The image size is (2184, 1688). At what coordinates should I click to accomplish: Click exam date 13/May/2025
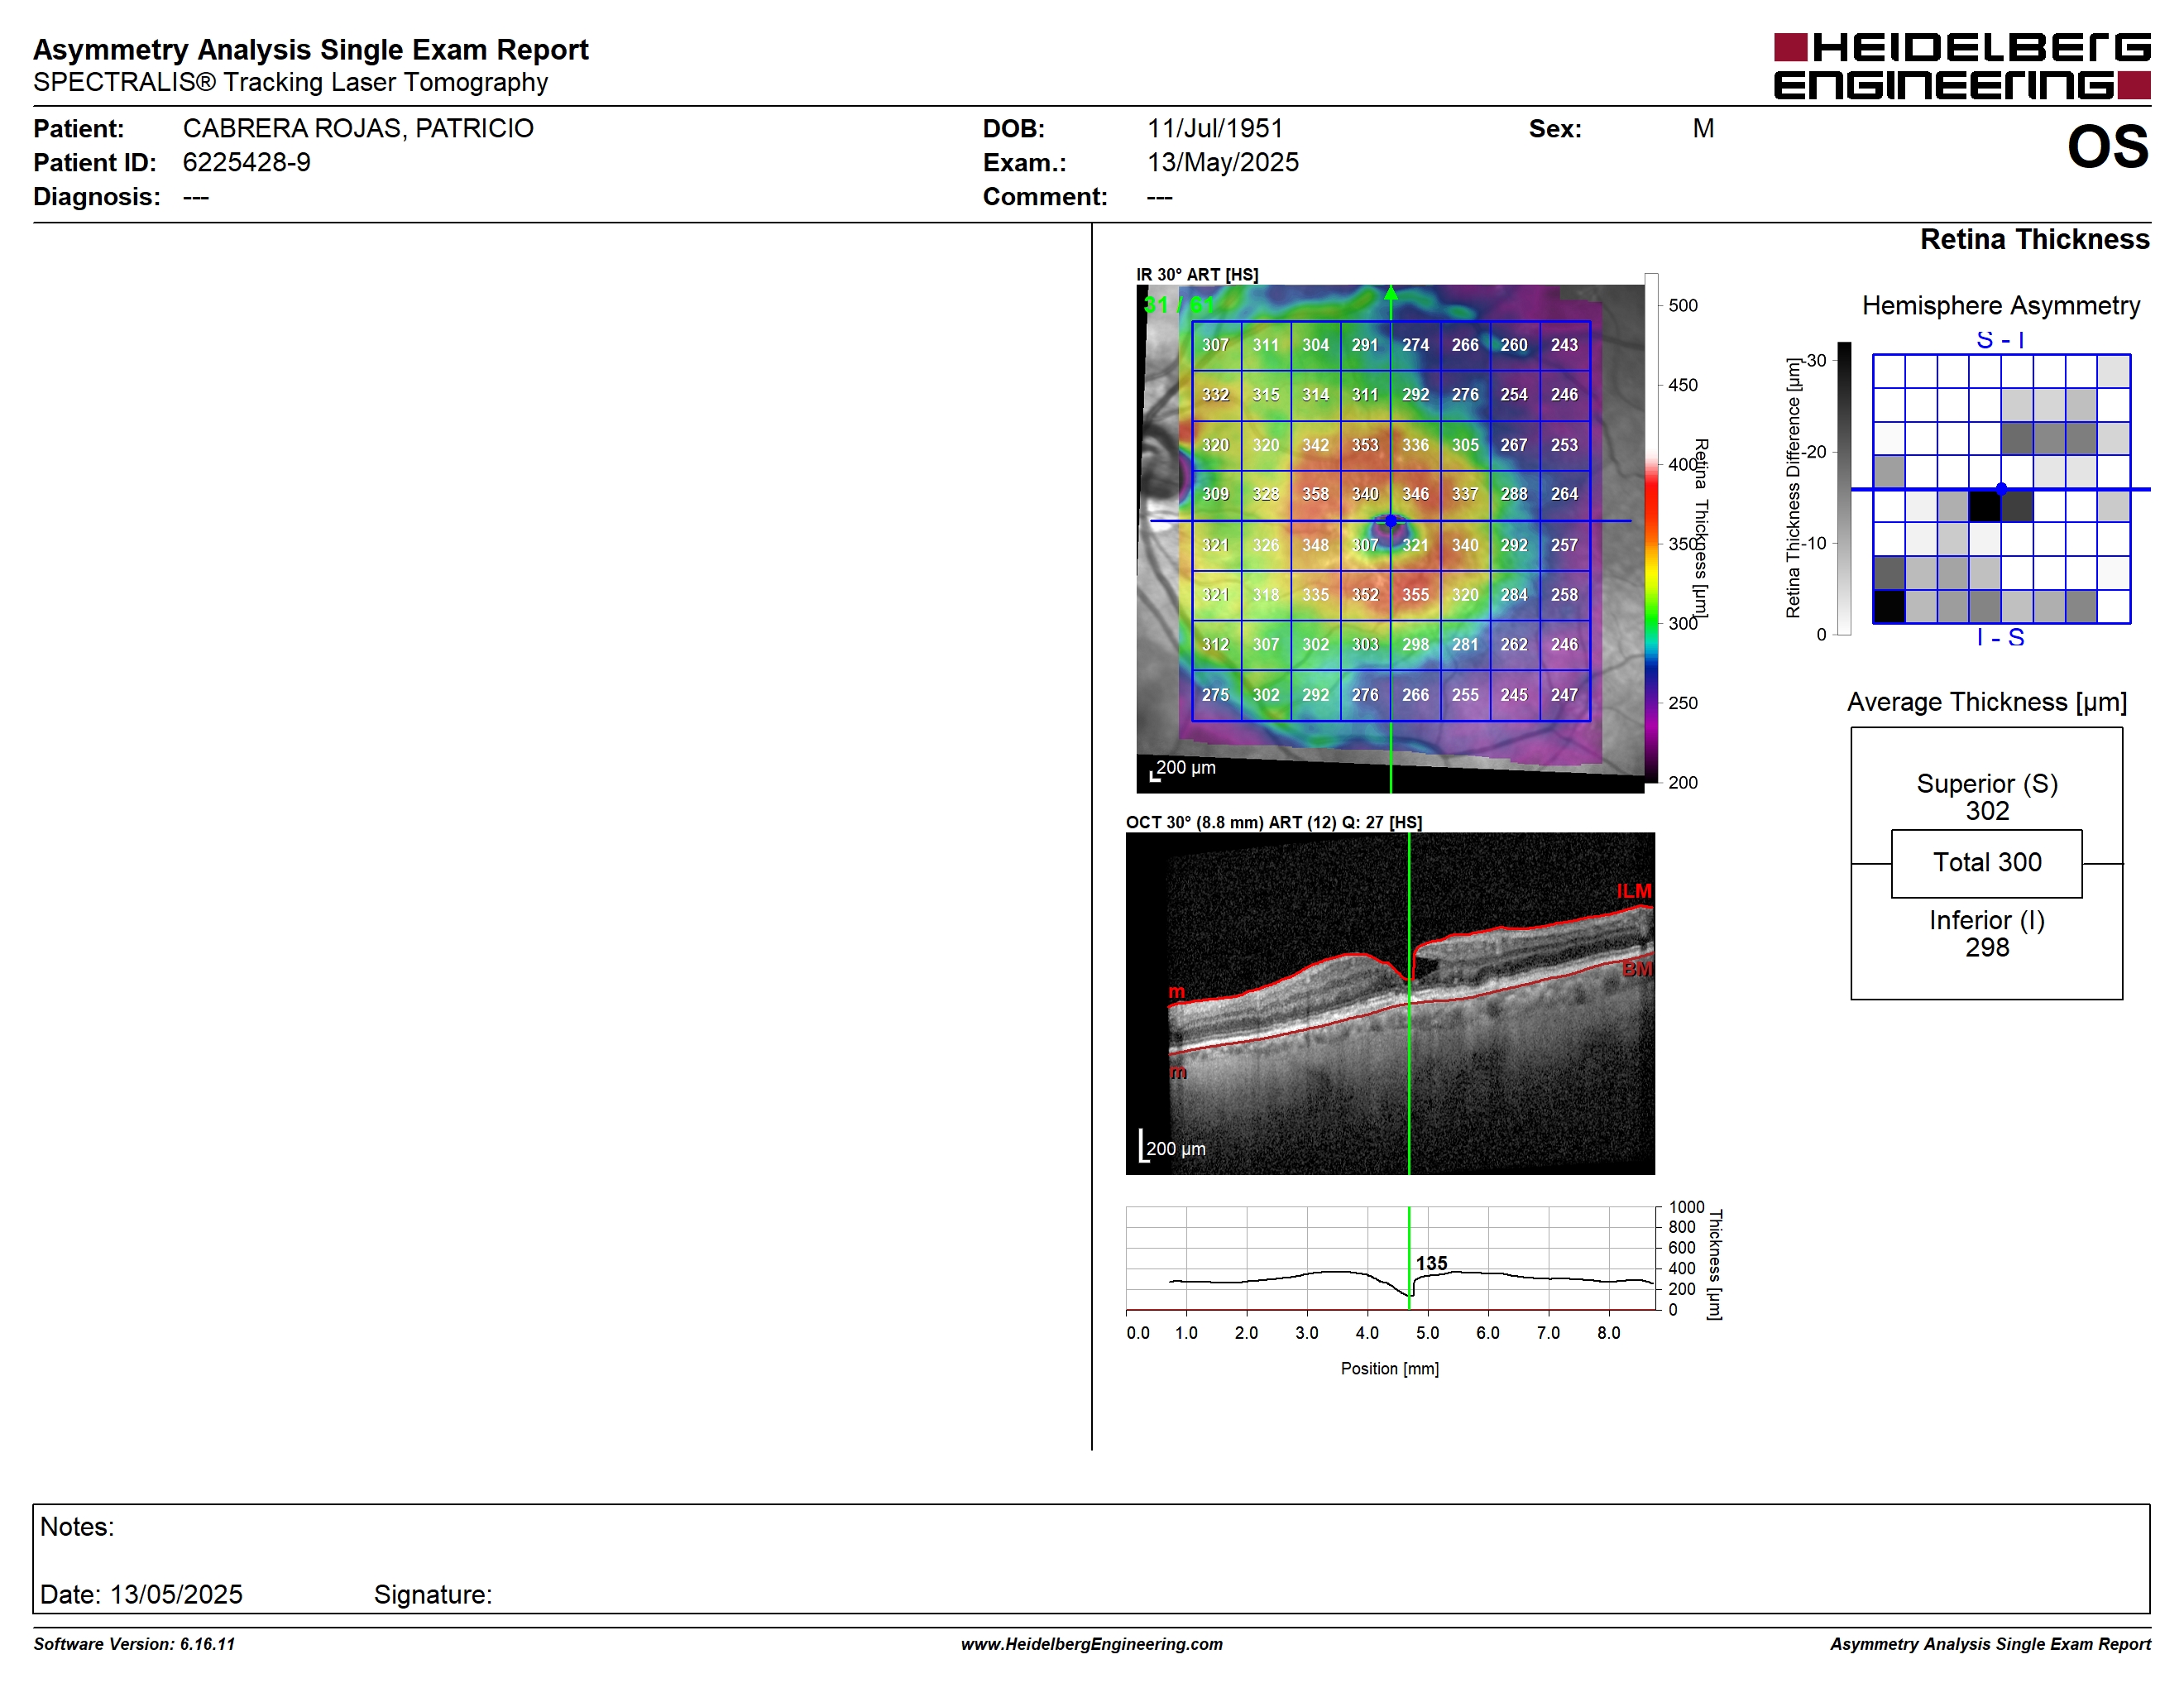click(1223, 162)
